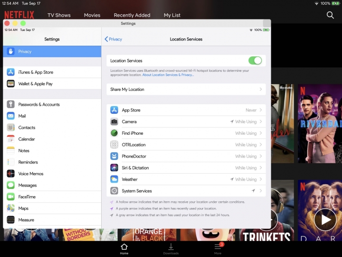Click the Calendar icon in sidebar
The width and height of the screenshot is (342, 257).
[x=10, y=139]
